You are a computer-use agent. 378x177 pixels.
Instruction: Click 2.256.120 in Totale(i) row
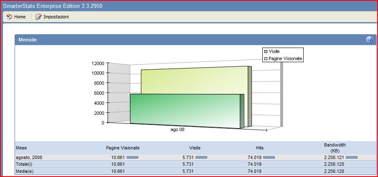pyautogui.click(x=334, y=164)
